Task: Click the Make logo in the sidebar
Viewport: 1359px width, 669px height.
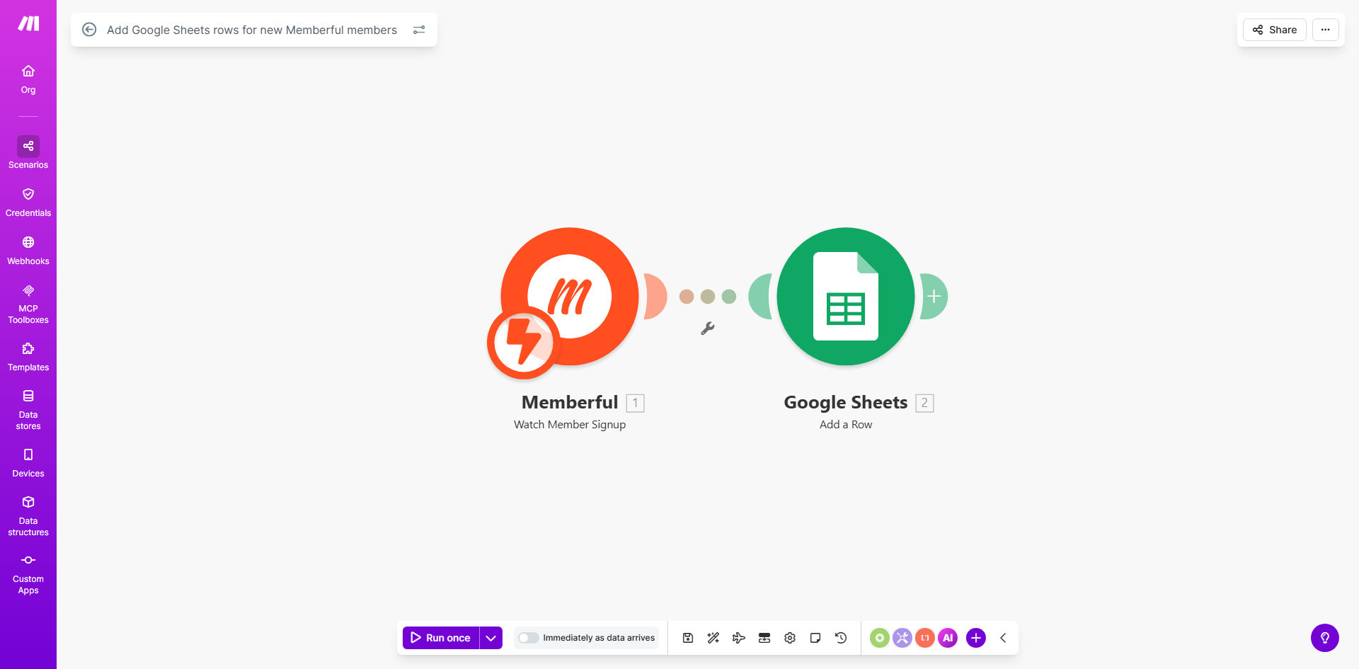Action: pyautogui.click(x=28, y=24)
